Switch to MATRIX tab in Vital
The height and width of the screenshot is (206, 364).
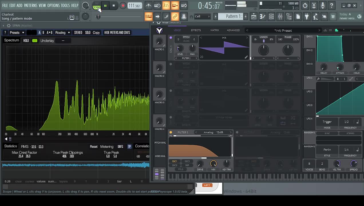tap(215, 30)
